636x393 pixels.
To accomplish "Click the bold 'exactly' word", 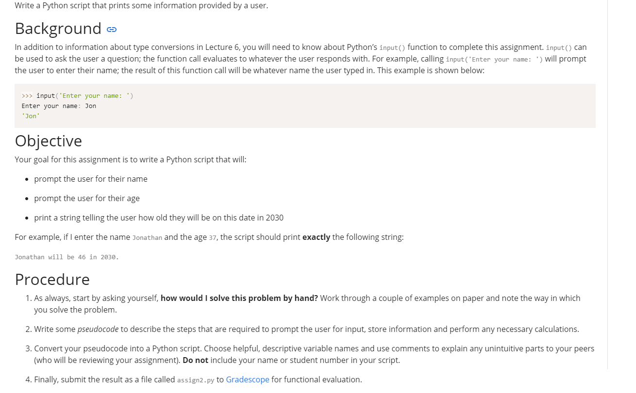I will point(316,237).
